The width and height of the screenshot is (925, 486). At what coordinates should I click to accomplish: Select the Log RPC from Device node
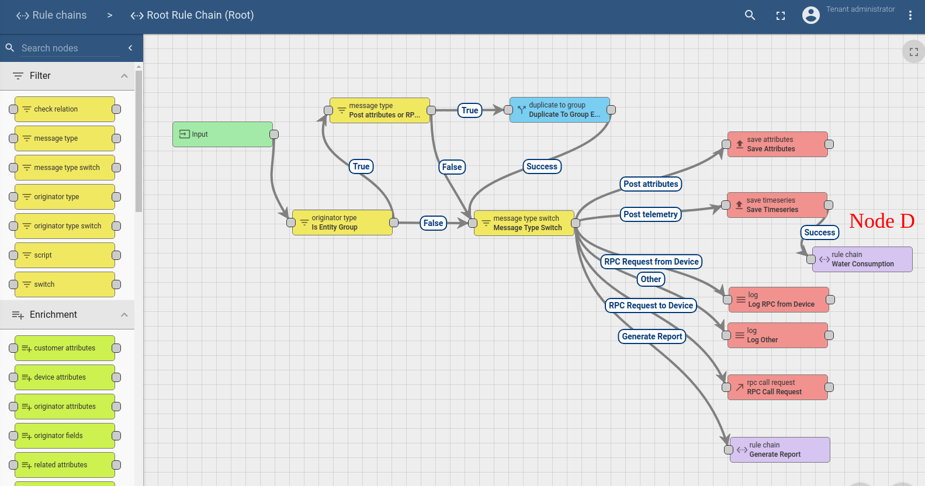pos(779,300)
